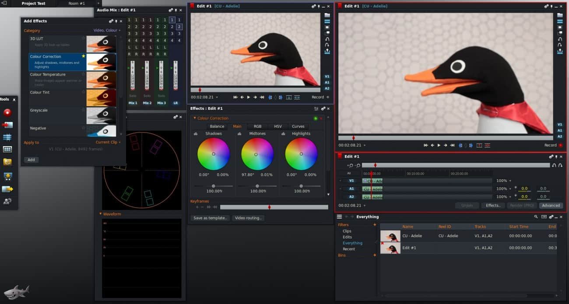This screenshot has height=304, width=569.
Task: Open the Category dropdown showing Video, Colour
Action: point(107,31)
